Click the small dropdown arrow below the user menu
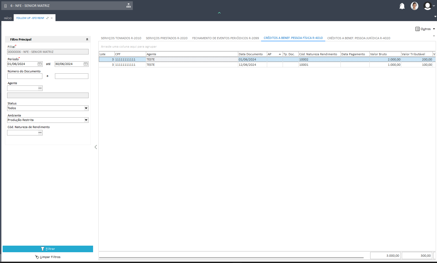The image size is (437, 263). [x=435, y=17]
